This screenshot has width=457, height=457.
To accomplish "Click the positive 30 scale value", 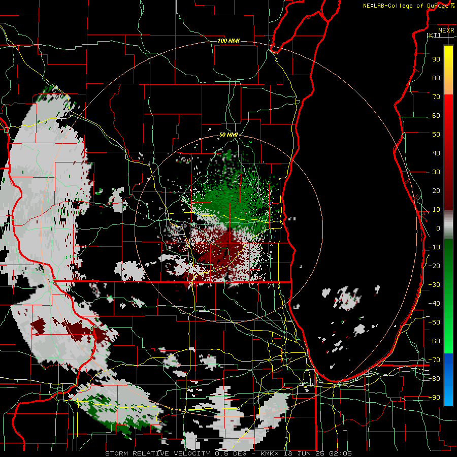I will coord(436,172).
